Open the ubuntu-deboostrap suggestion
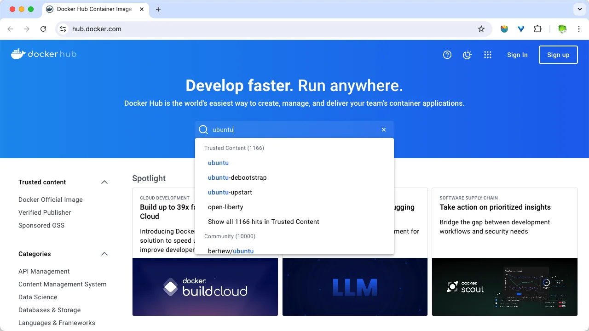This screenshot has width=589, height=331. (237, 177)
